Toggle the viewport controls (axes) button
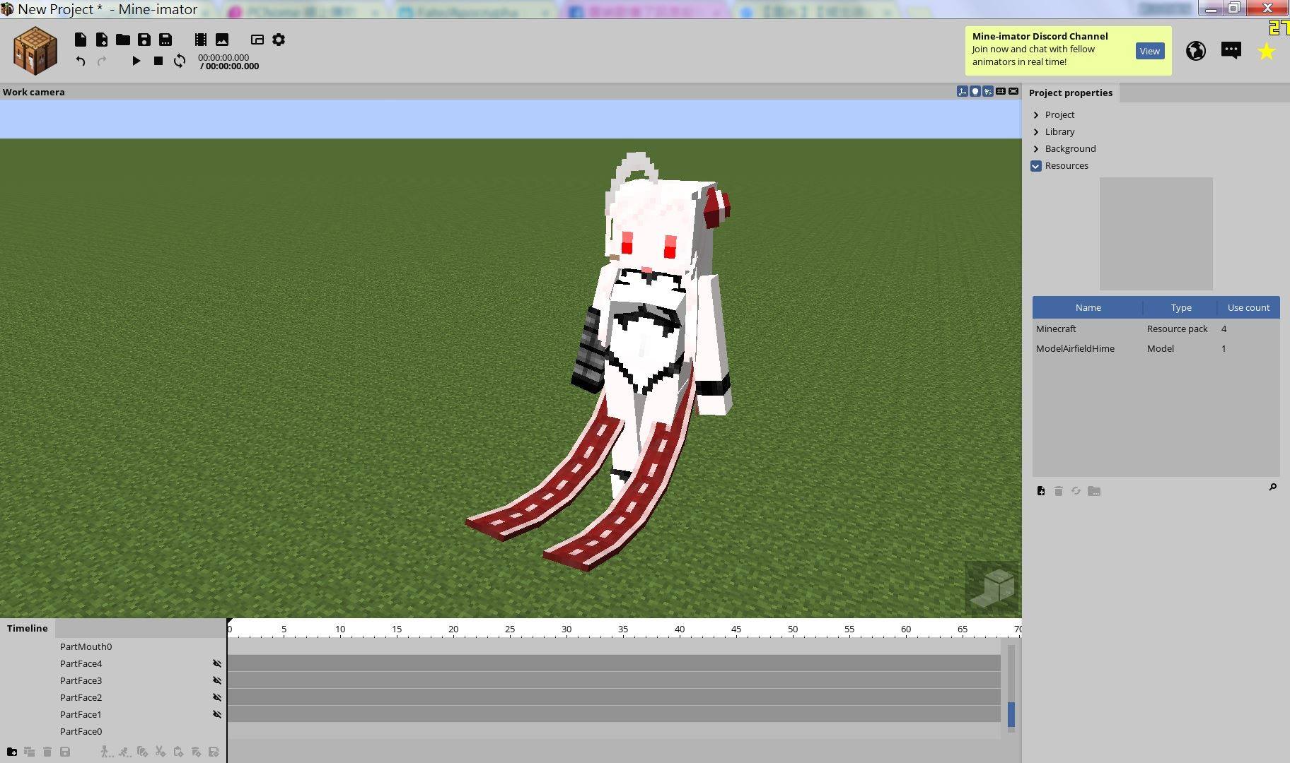 (x=963, y=91)
